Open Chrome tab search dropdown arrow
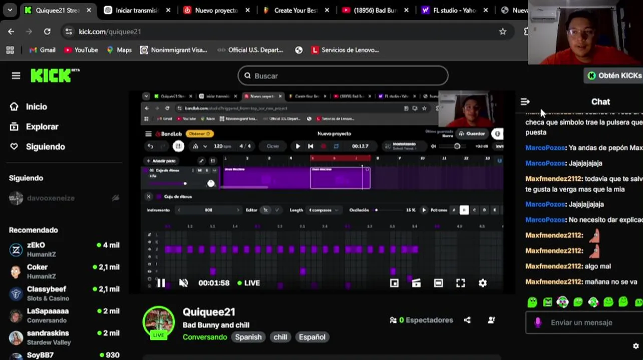This screenshot has height=360, width=643. pos(10,10)
